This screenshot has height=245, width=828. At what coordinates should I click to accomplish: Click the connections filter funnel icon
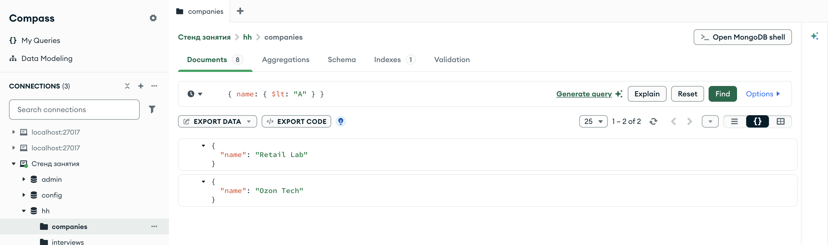pos(152,110)
